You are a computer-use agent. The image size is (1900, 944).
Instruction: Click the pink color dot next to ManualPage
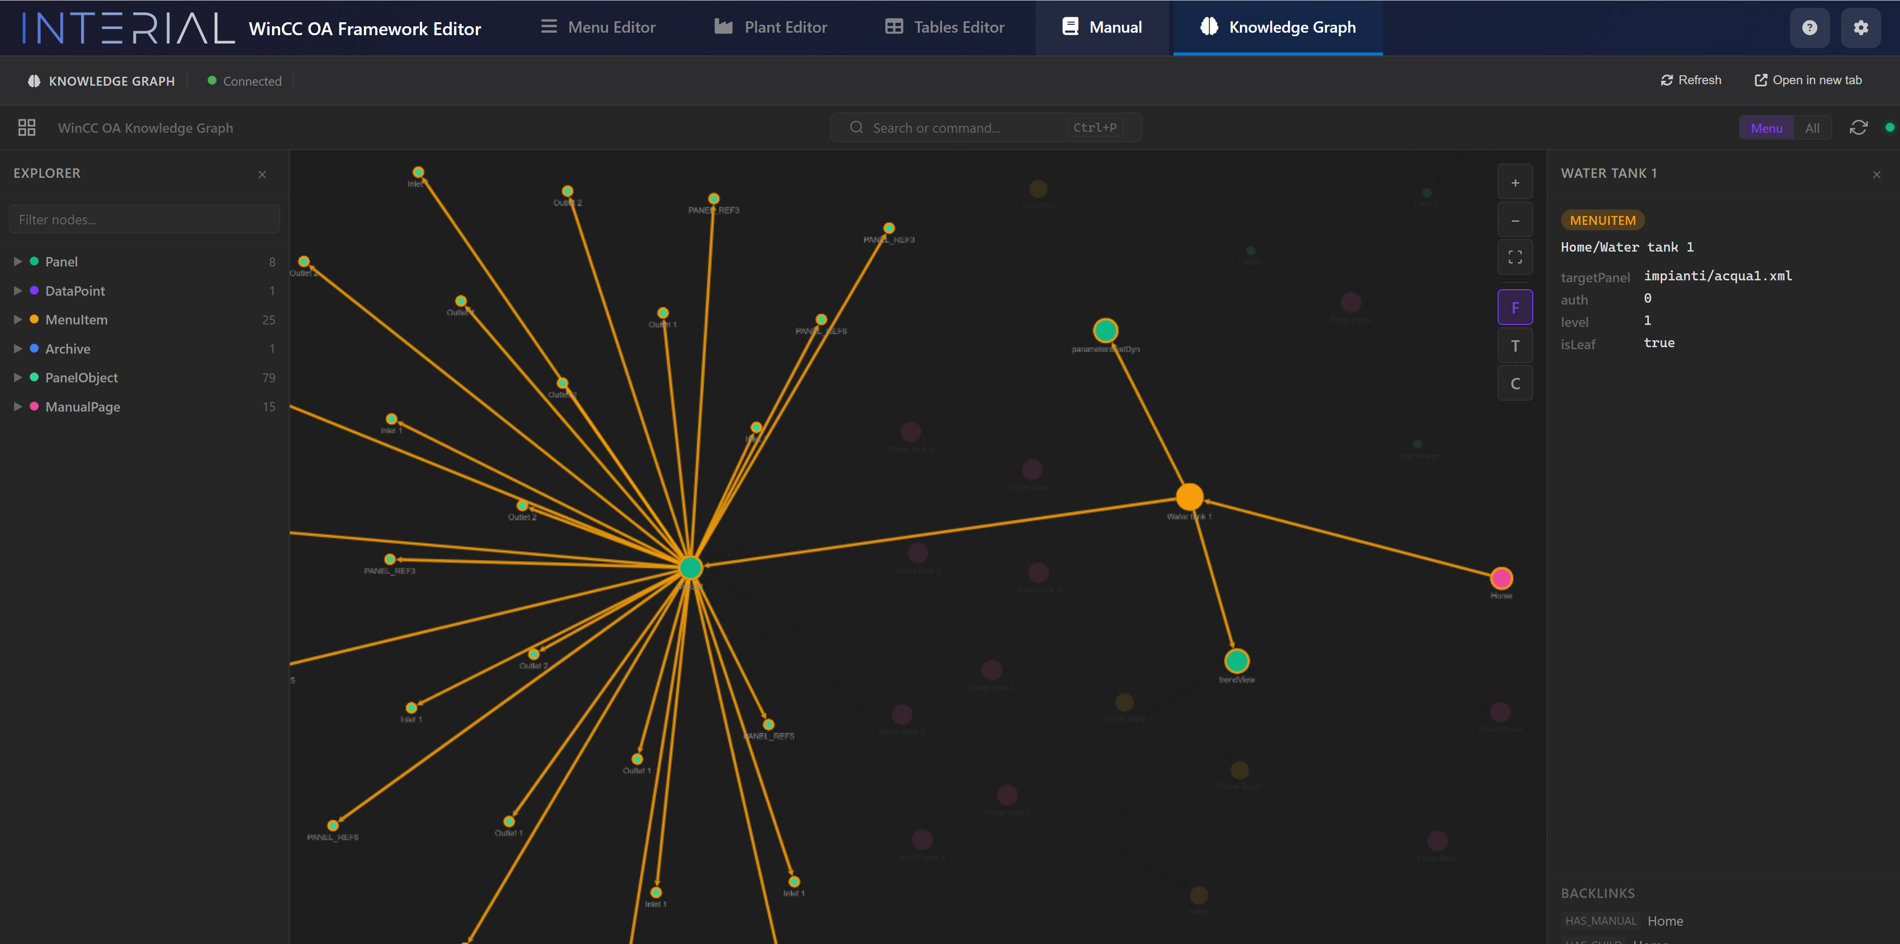click(x=34, y=406)
